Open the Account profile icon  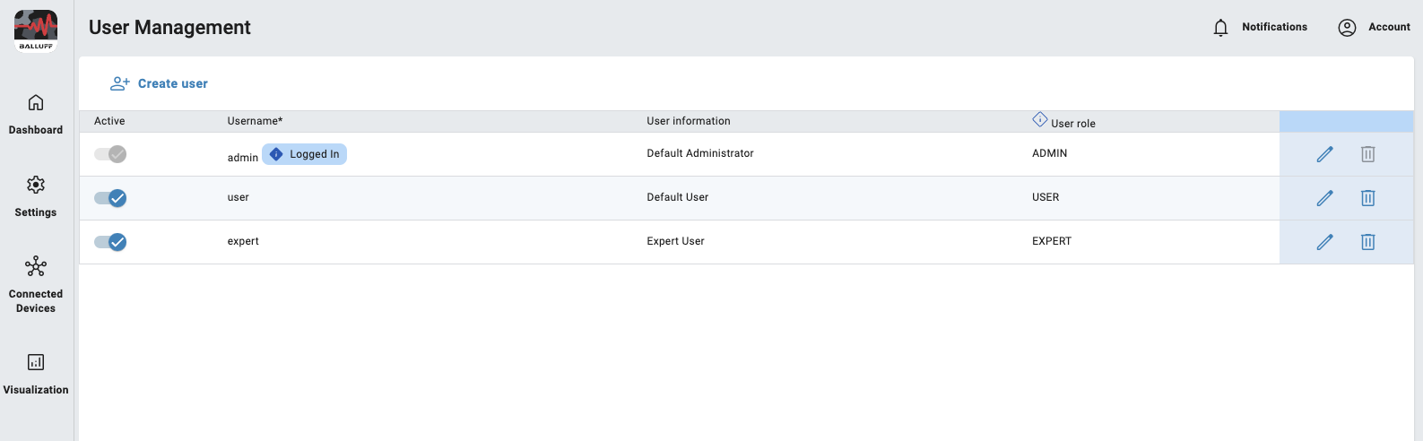[x=1347, y=28]
